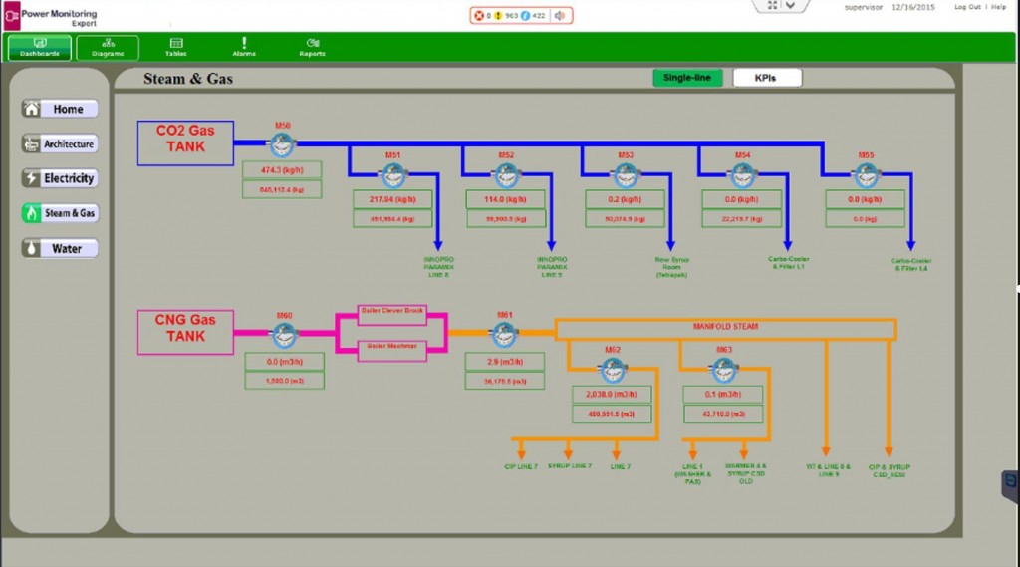Select the M61 steam meter icon
Viewport: 1020px width, 567px height.
click(x=504, y=335)
